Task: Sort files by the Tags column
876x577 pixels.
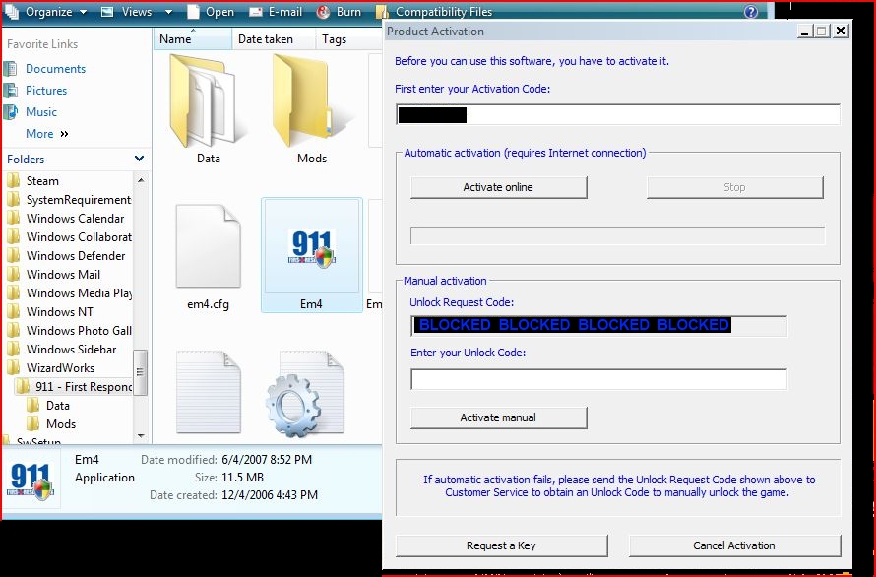Action: pos(348,39)
